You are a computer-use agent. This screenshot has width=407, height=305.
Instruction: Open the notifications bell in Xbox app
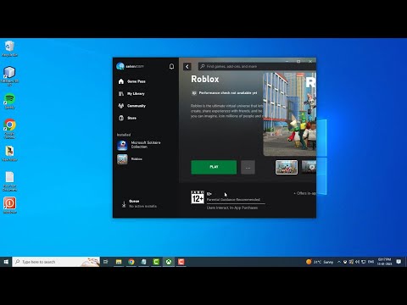(171, 67)
